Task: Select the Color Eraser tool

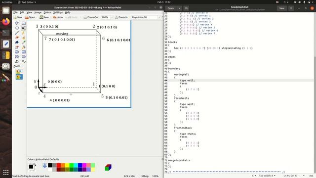Action: pos(17,47)
